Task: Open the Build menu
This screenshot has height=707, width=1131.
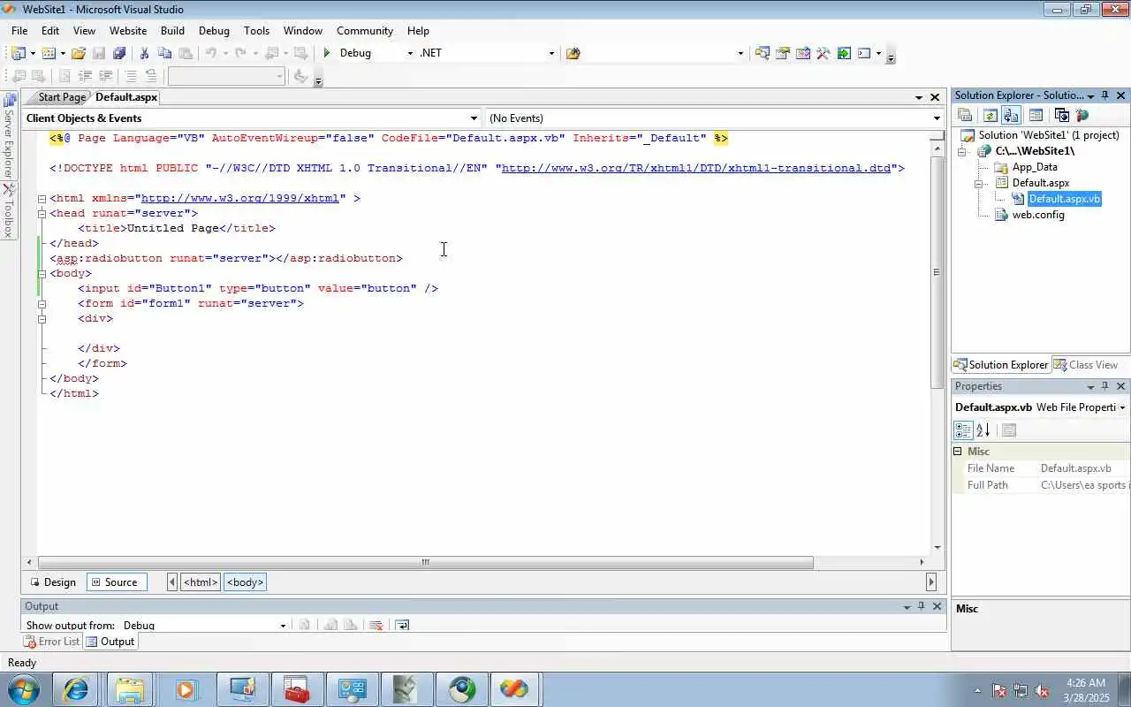Action: coord(172,30)
